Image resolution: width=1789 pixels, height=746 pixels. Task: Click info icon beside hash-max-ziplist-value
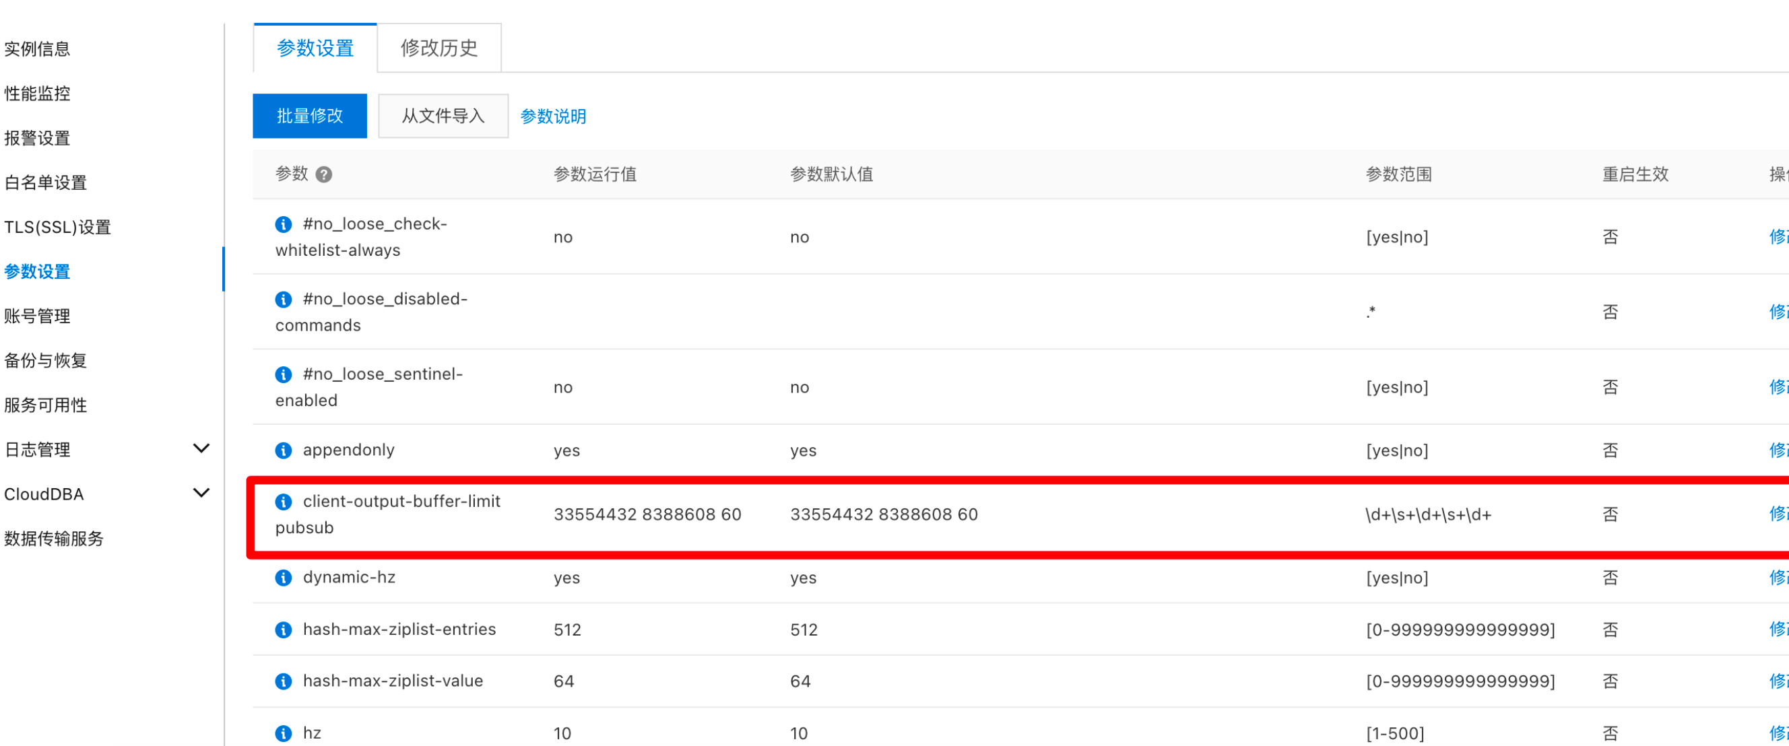(284, 681)
